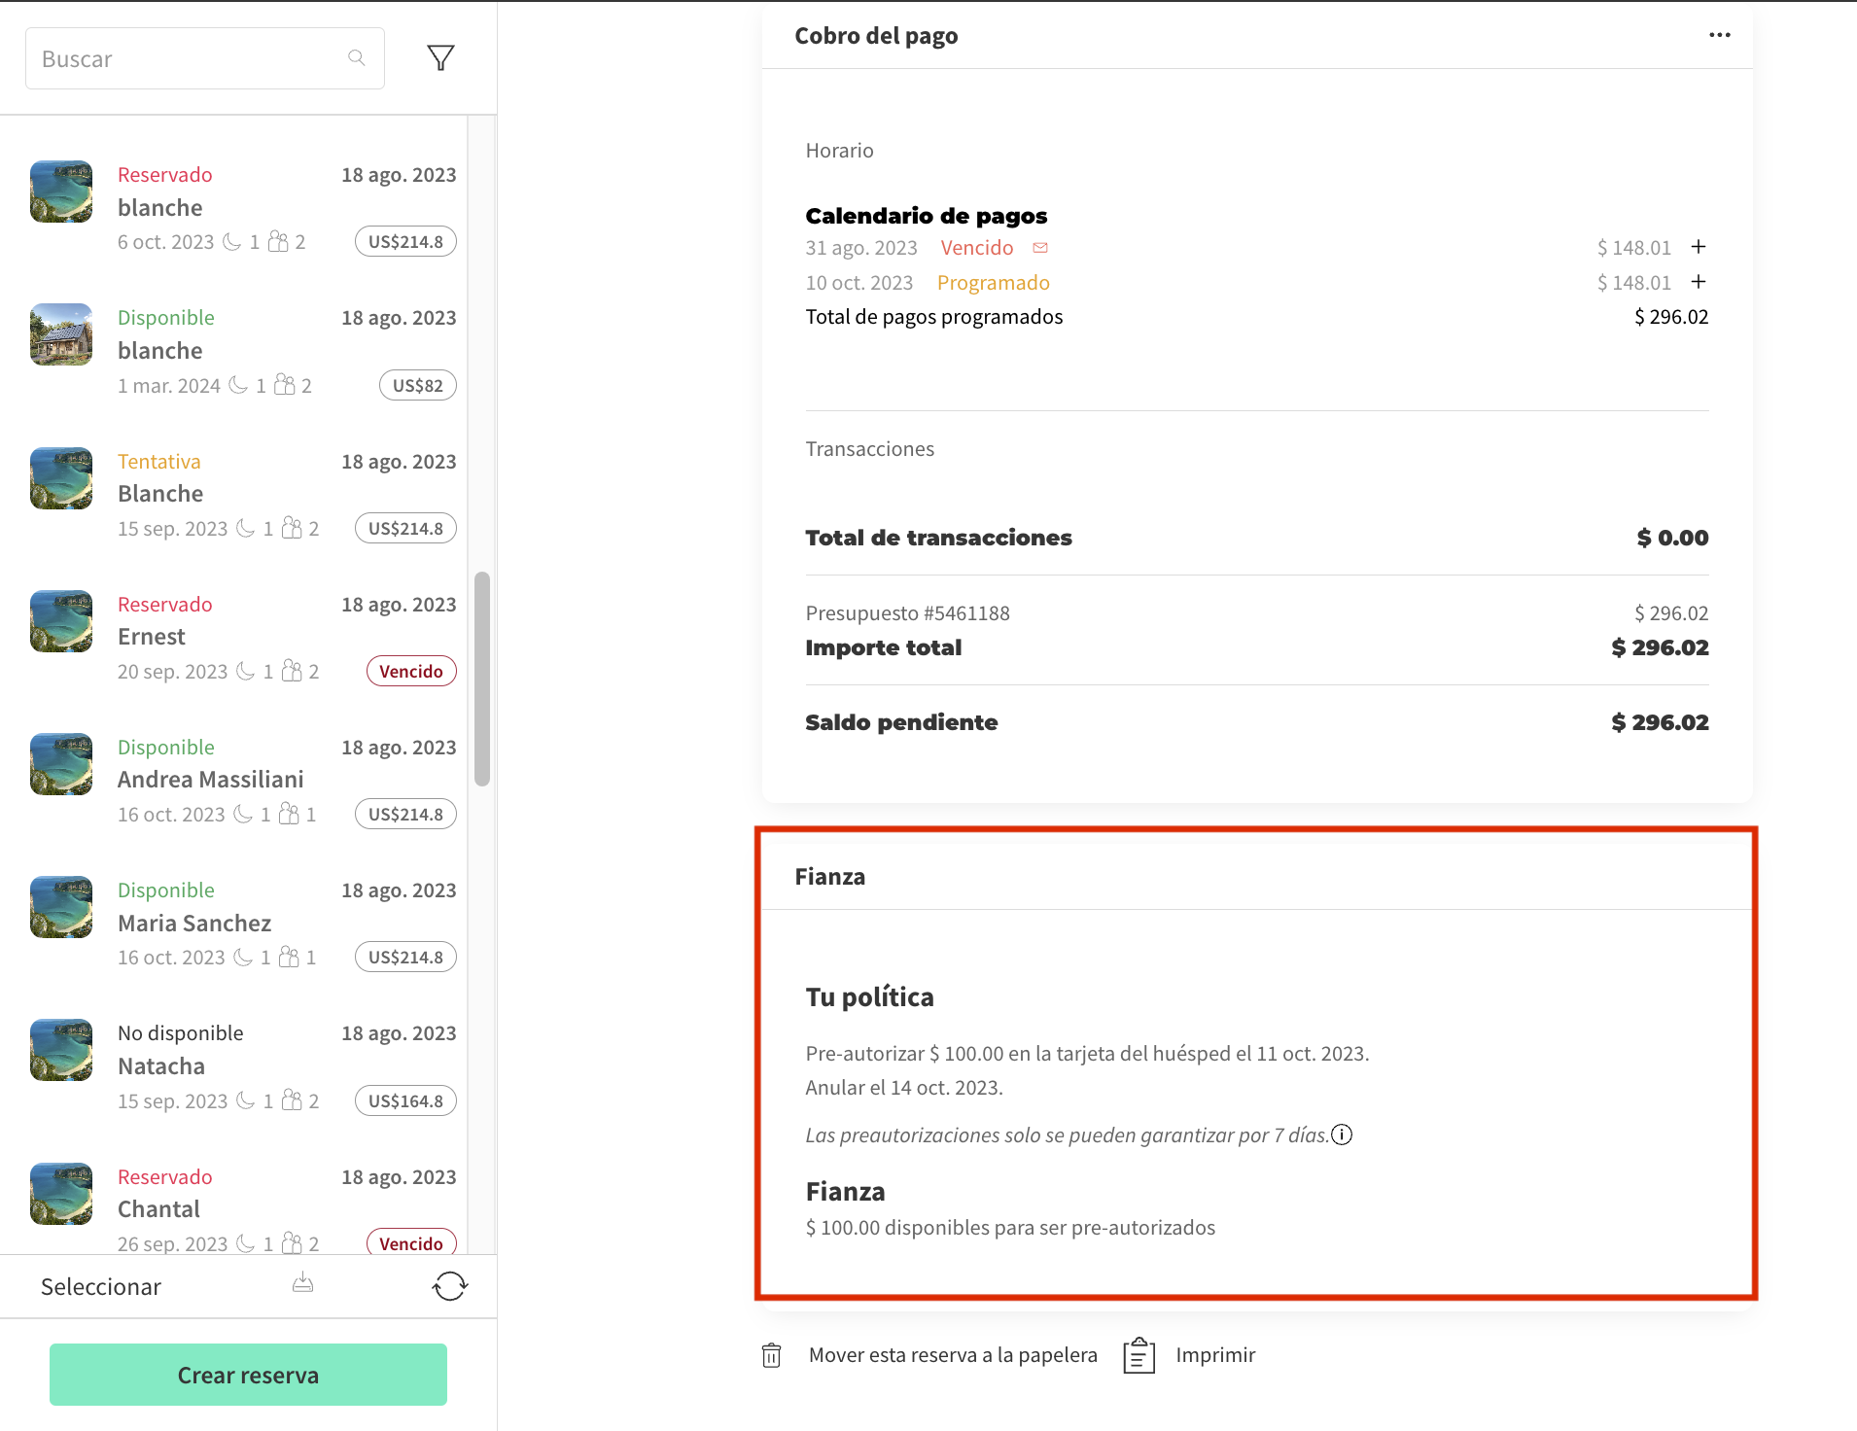Click the reservation list scrollbar

tap(481, 679)
